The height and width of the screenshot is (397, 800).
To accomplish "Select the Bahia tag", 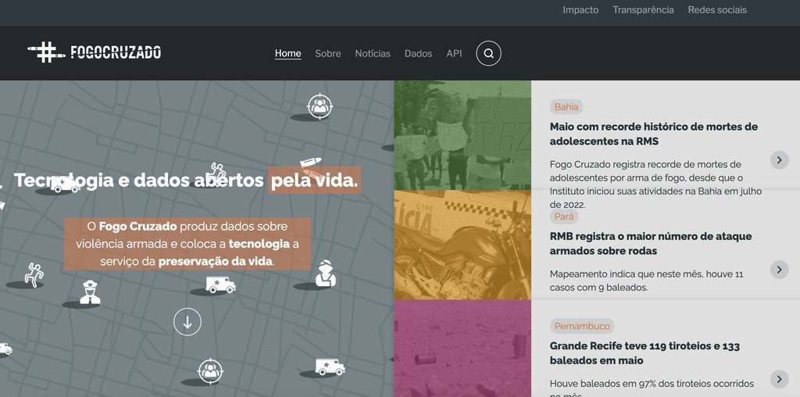I will pos(566,107).
